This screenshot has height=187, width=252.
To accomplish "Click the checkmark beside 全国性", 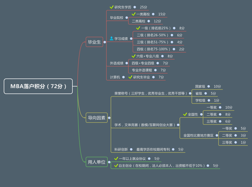I will tap(185, 114).
